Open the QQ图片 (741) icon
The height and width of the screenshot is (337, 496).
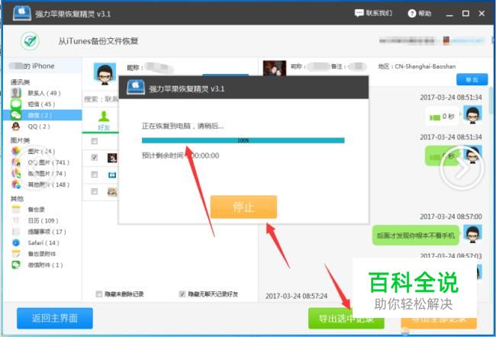coord(16,162)
